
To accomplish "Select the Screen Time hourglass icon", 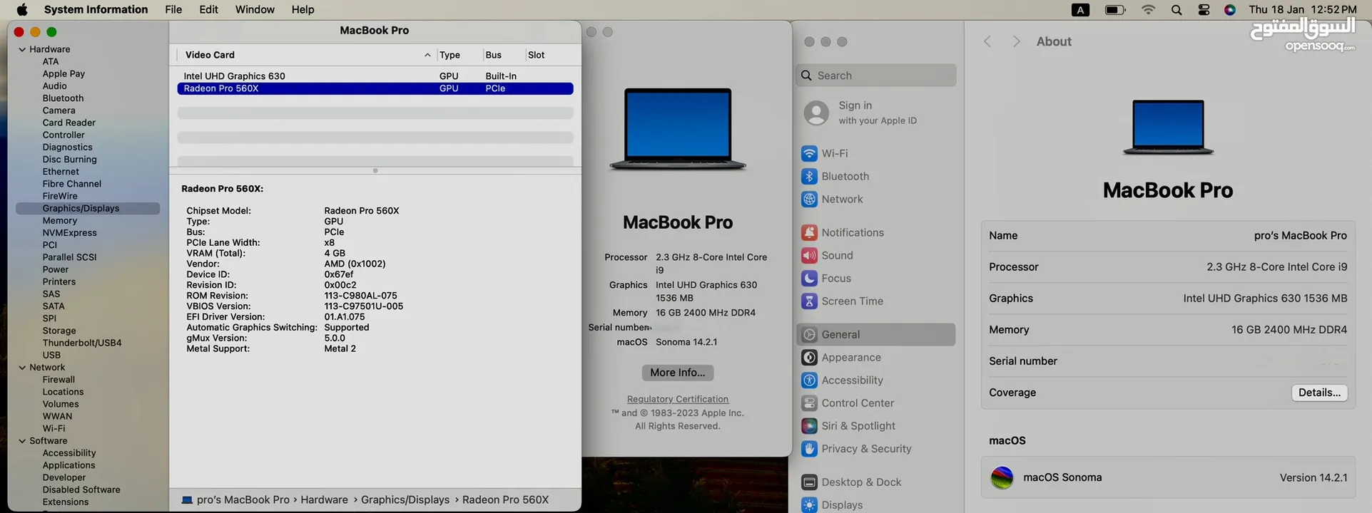I will tap(809, 301).
